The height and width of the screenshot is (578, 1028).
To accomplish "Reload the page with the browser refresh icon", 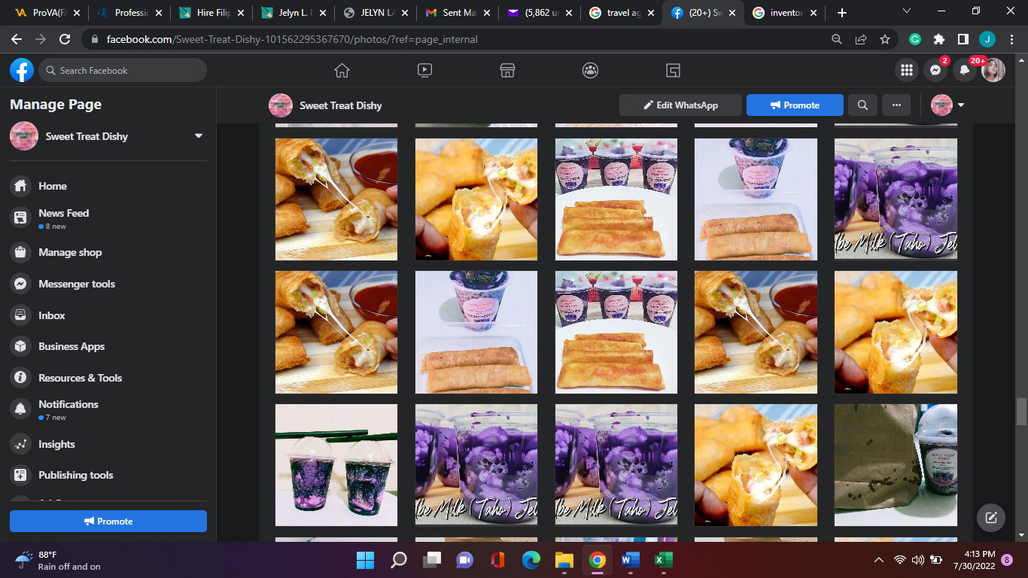I will point(65,39).
